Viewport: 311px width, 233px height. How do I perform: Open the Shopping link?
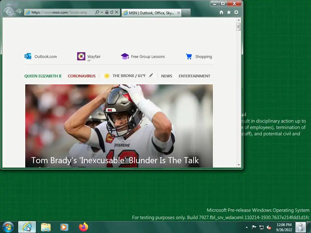tap(203, 57)
